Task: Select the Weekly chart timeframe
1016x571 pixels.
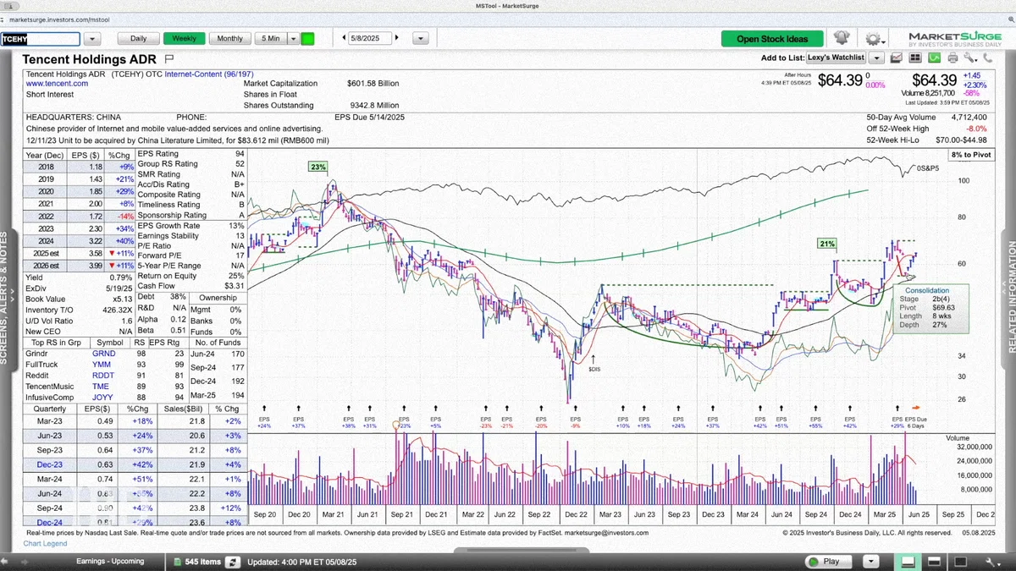Action: [185, 38]
